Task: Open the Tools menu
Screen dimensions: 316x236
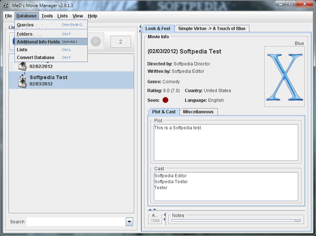Action: 47,16
